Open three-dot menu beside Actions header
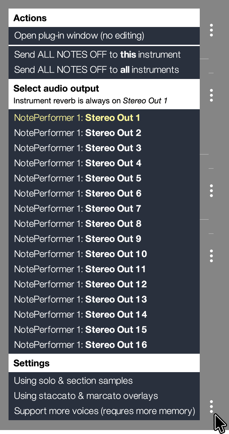Screen dimensions: 229x434 (x=211, y=30)
